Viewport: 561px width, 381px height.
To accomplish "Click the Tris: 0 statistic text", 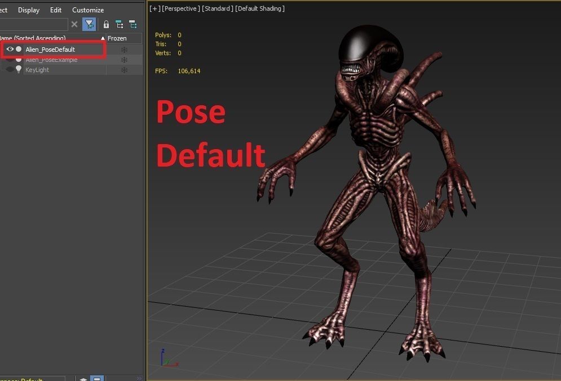I will click(168, 44).
